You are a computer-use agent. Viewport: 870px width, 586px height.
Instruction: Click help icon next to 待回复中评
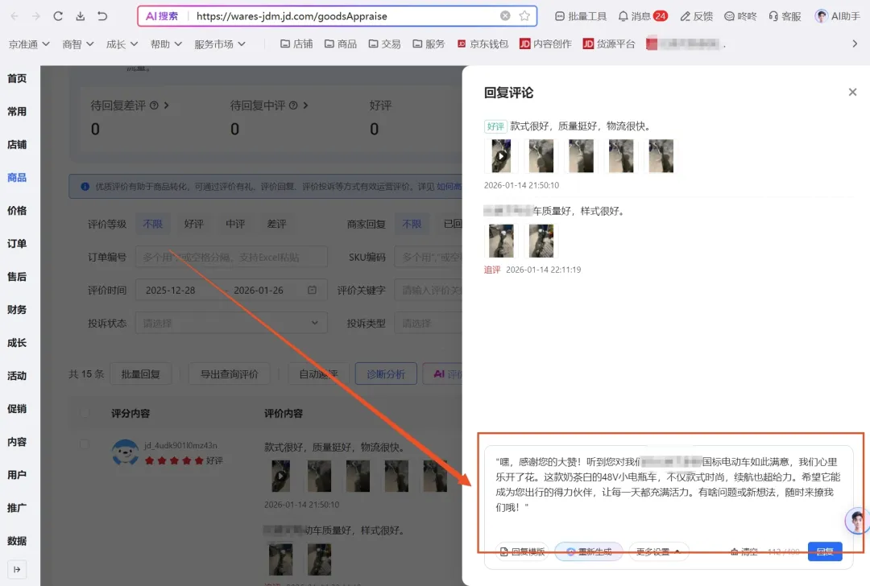(293, 105)
